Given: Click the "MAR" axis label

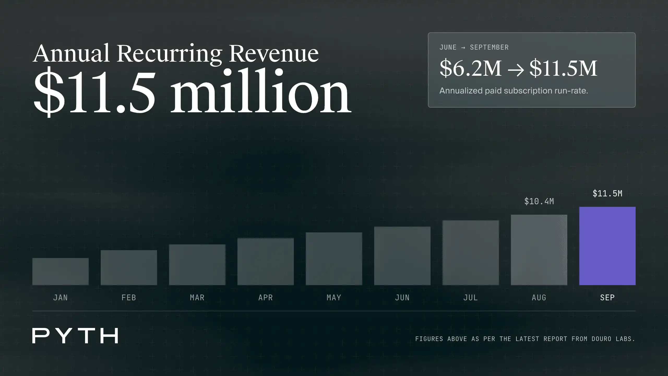Looking at the screenshot, I should coord(197,298).
